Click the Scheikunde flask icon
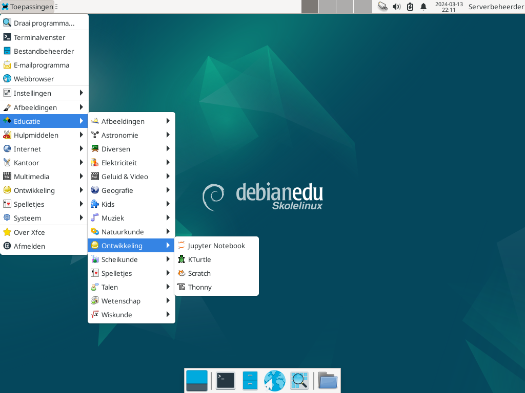The height and width of the screenshot is (393, 525). click(95, 259)
